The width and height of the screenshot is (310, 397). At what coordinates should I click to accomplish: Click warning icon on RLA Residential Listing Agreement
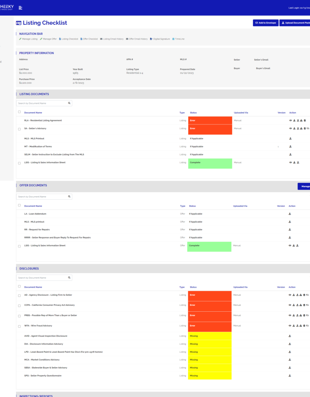(x=301, y=121)
